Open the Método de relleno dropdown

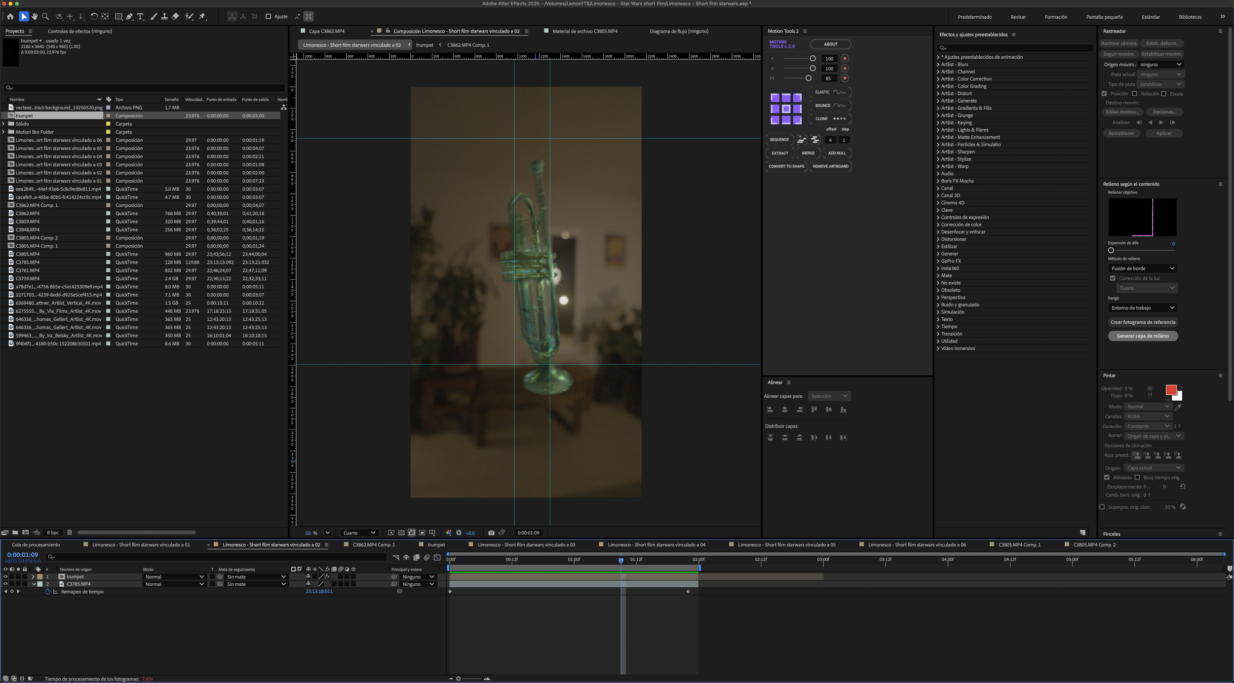tap(1142, 268)
